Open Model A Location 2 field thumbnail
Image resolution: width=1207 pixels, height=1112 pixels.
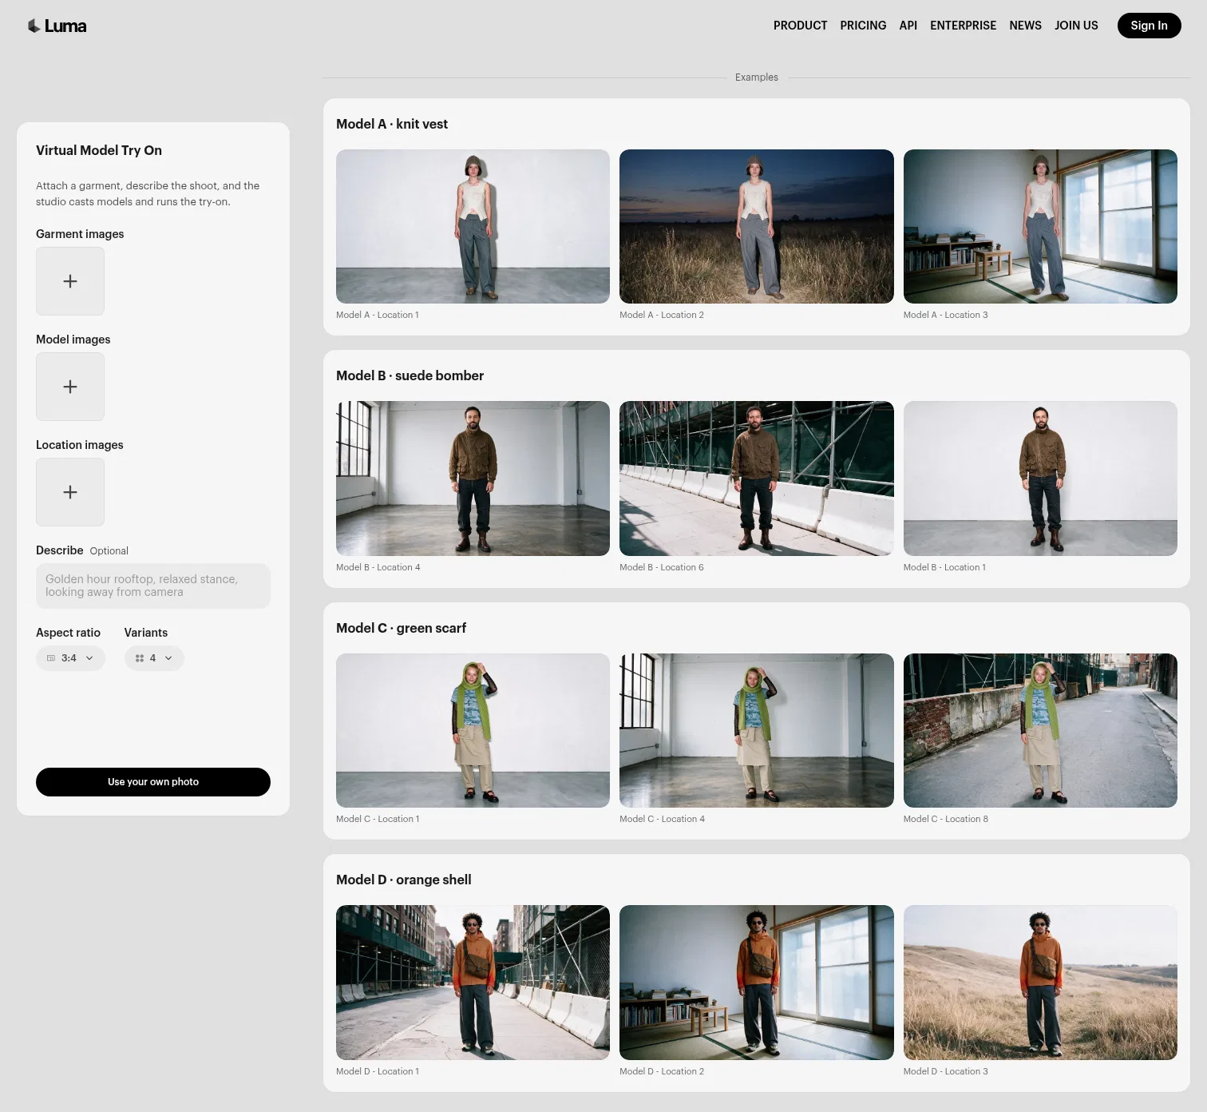[x=757, y=227]
